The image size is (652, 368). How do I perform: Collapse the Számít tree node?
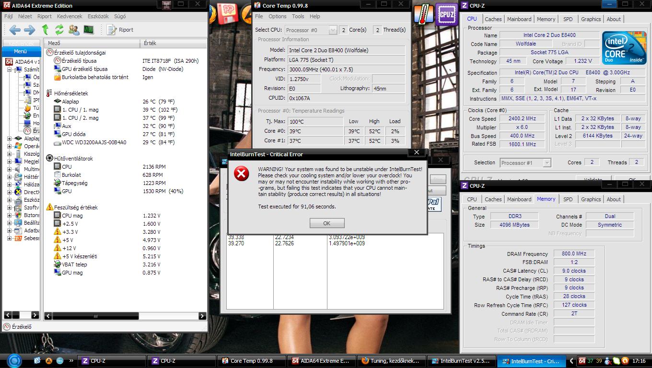click(x=9, y=69)
